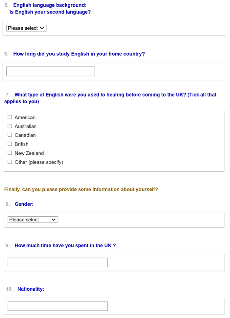The width and height of the screenshot is (230, 318).
Task: Click the 'How long did you study English' question
Action: (x=79, y=54)
